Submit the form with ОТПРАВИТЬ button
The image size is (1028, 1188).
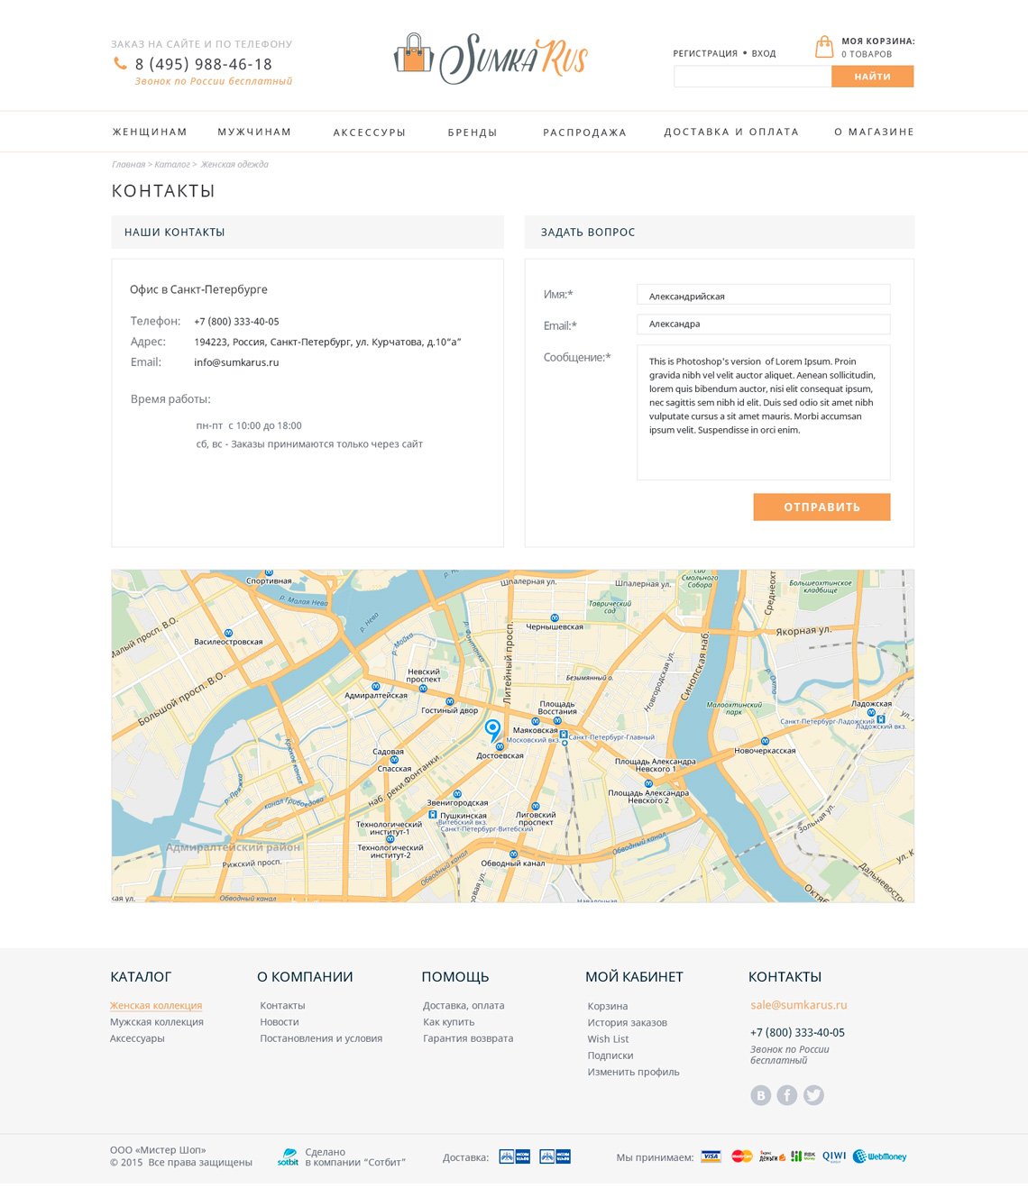pyautogui.click(x=821, y=507)
